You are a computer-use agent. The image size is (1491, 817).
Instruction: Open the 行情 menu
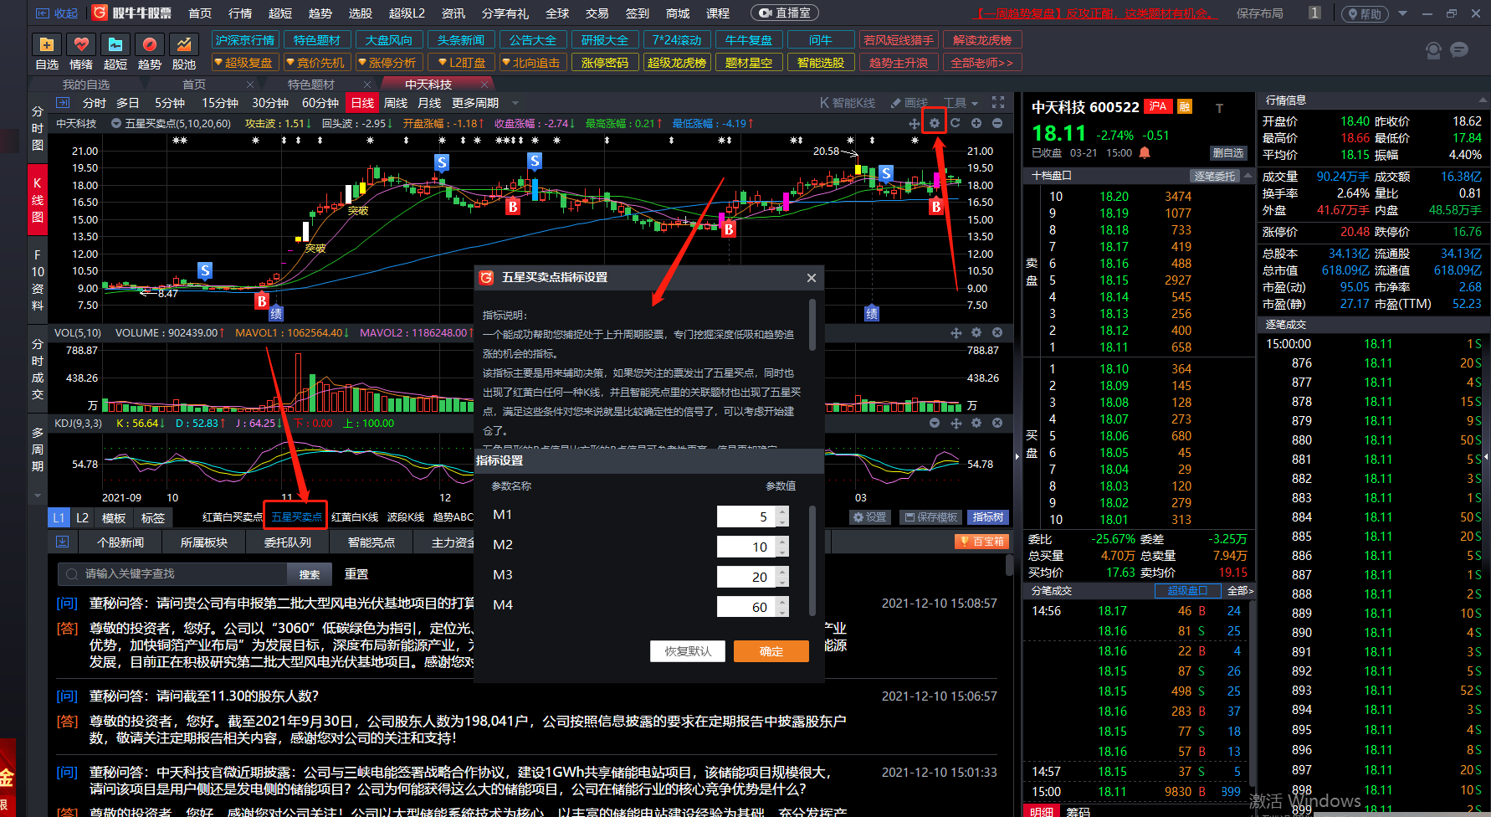click(240, 13)
